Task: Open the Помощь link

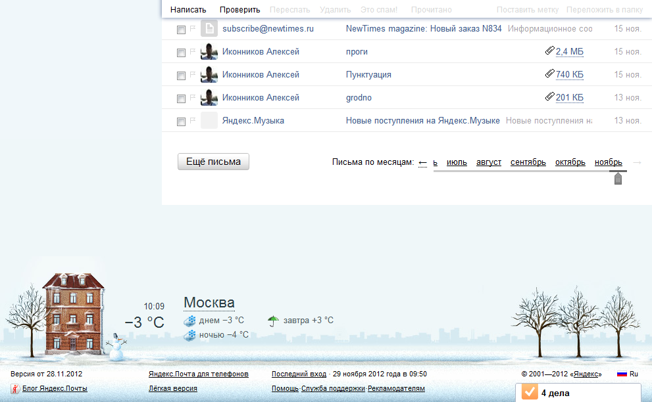Action: click(285, 388)
